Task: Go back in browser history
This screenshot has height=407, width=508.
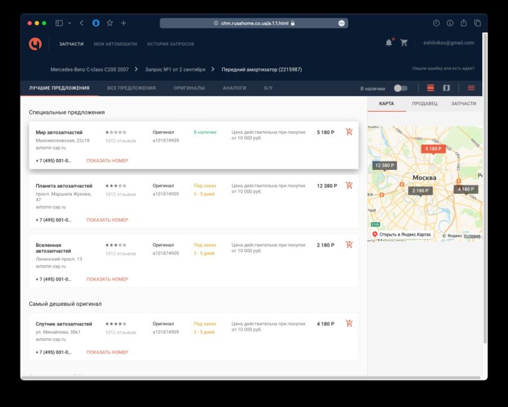Action: click(81, 23)
